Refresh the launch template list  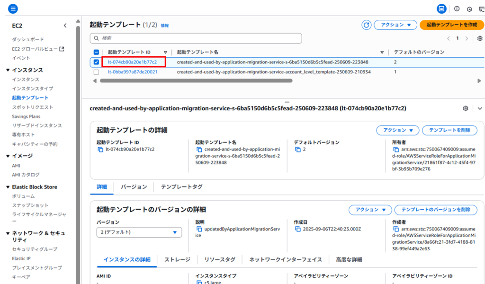366,25
